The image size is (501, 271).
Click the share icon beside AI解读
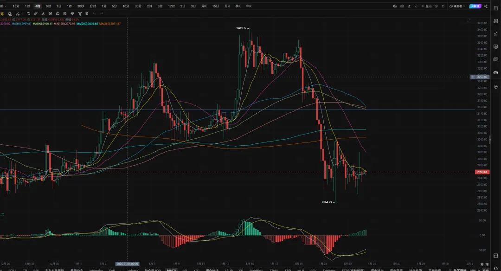(486, 6)
